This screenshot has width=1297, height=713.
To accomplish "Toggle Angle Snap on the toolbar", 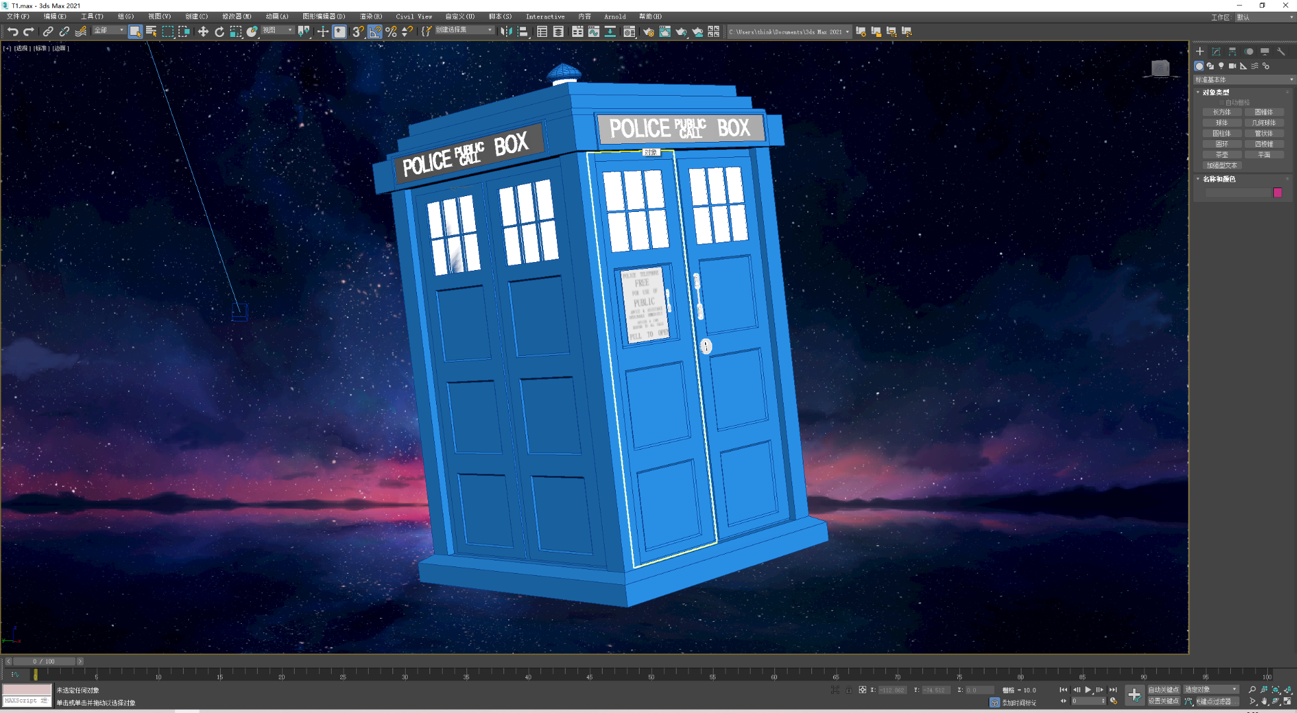I will click(375, 31).
